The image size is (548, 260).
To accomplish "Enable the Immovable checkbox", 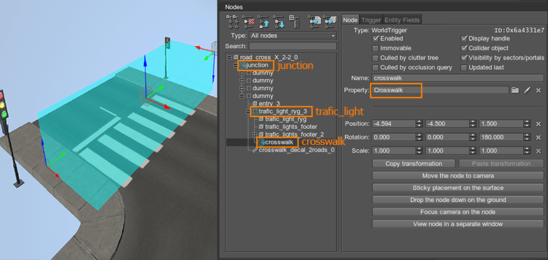I will coord(376,48).
